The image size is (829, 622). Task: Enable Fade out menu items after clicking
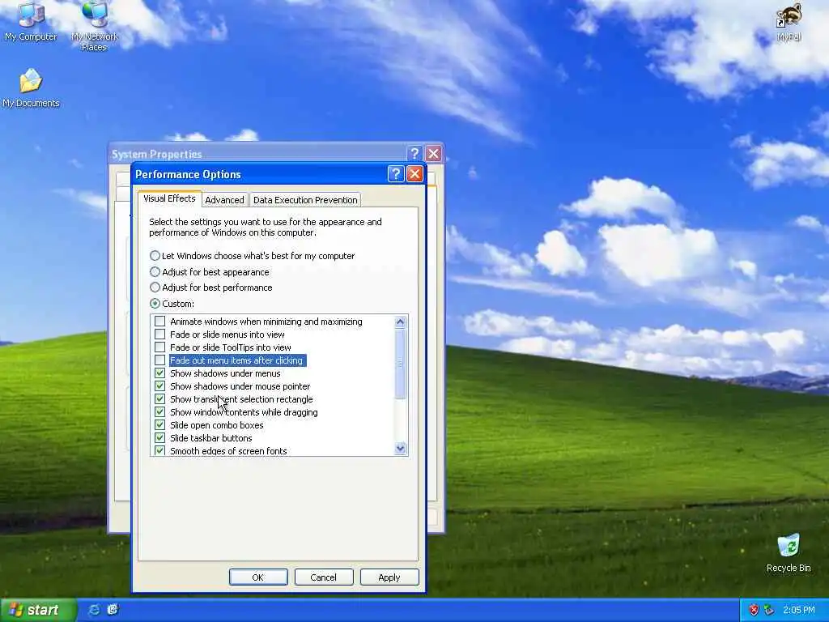pos(159,360)
